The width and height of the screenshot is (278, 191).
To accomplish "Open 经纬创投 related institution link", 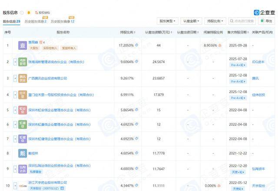I will (x=258, y=95).
